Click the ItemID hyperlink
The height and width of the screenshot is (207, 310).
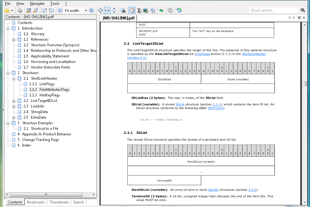click(x=213, y=190)
